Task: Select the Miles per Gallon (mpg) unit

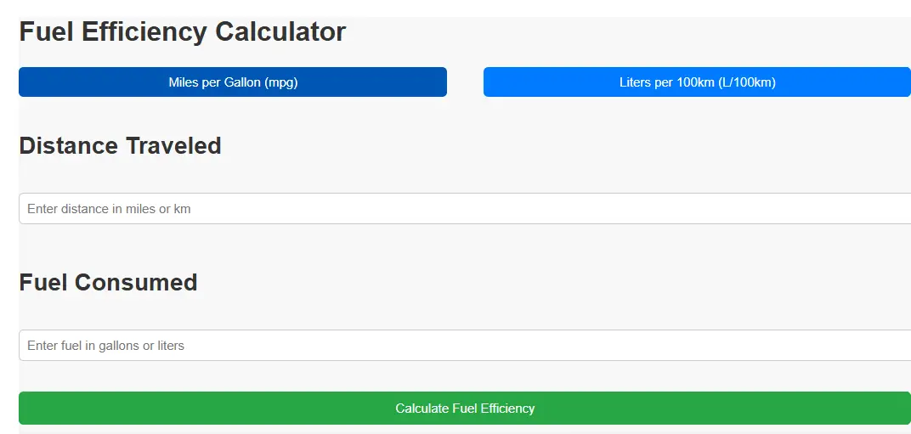Action: (x=233, y=82)
